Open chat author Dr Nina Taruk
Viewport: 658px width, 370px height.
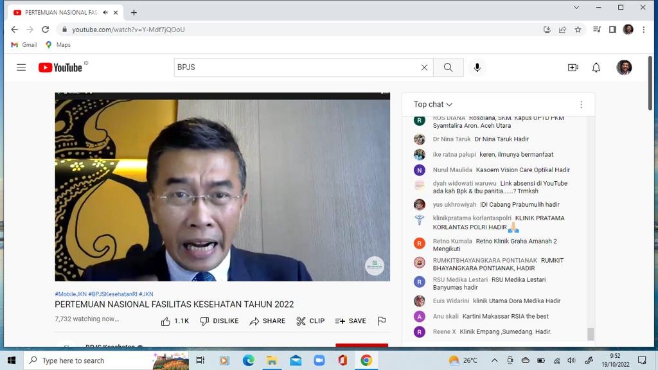(452, 139)
